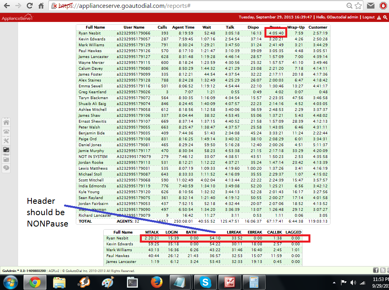Screen dimensions: 389x290
Task: Open the wrench and screwdriver settings icon
Action: [6, 141]
